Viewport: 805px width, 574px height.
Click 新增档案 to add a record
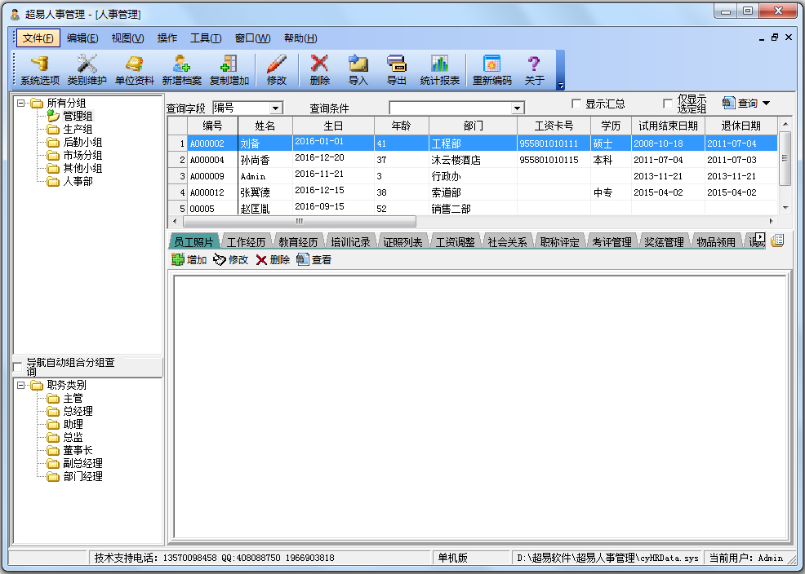(x=181, y=69)
